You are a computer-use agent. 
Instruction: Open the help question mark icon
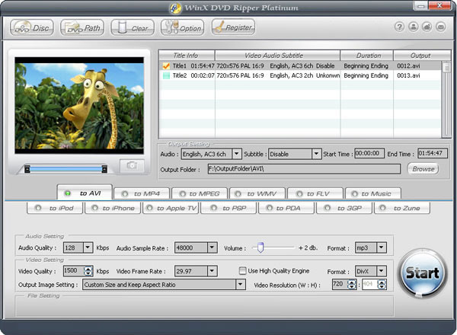399,27
